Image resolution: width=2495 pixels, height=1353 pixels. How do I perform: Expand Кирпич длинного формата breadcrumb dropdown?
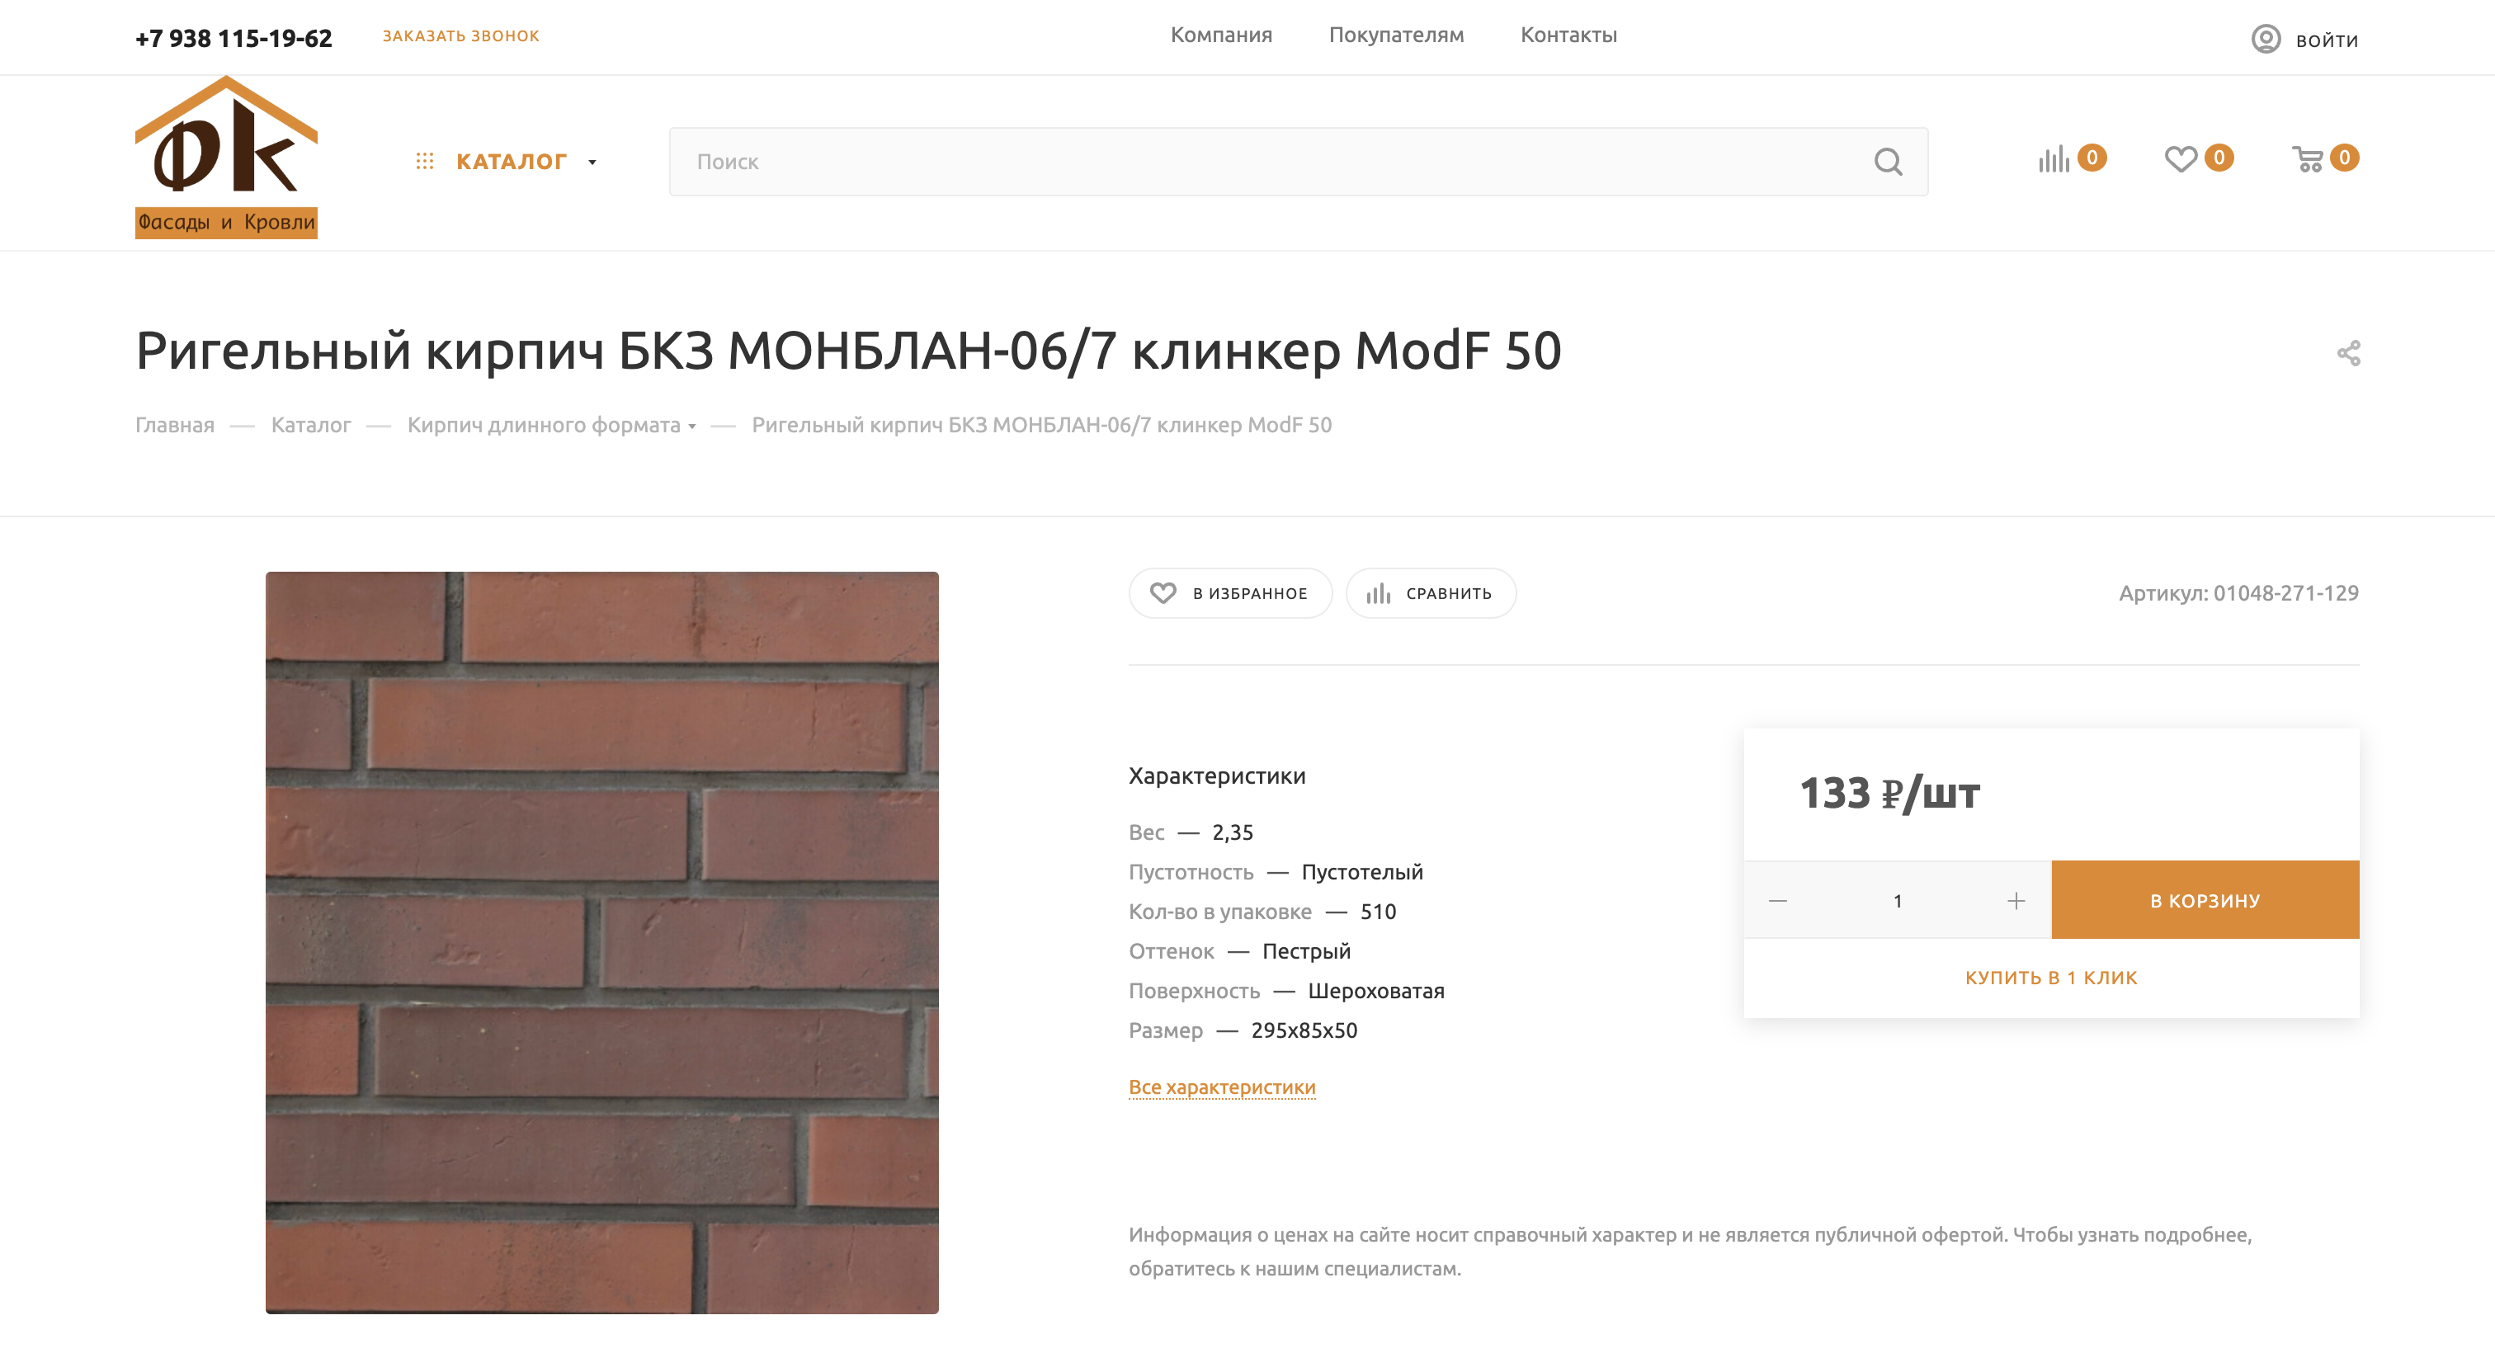pyautogui.click(x=691, y=427)
